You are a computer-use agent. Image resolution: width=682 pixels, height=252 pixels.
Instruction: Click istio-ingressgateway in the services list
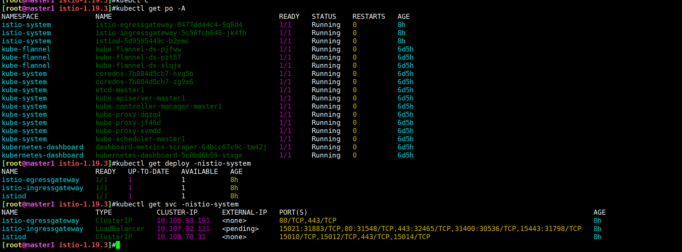coord(42,229)
